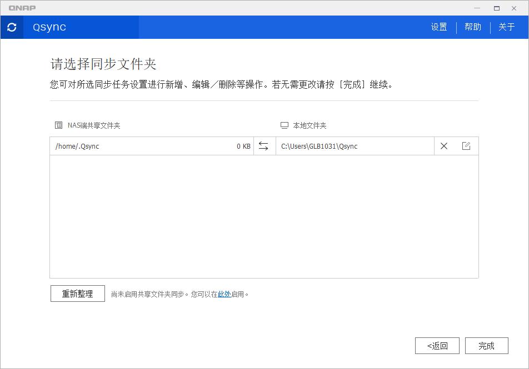Click the 完成 button to finish

pyautogui.click(x=486, y=345)
